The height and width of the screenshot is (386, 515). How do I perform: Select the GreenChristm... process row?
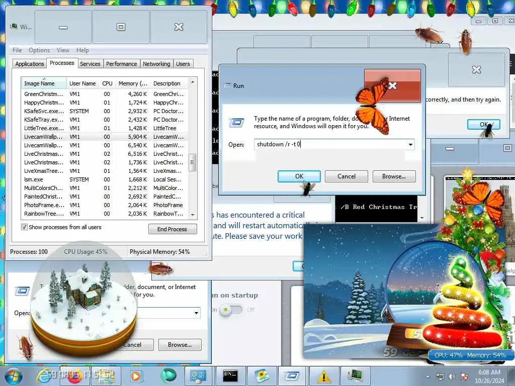pyautogui.click(x=105, y=94)
